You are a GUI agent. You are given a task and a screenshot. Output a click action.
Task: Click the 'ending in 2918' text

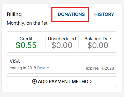[23, 68]
